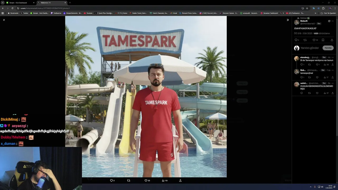338x190 pixels.
Task: Click taskbar volume speaker icon
Action: pyautogui.click(x=322, y=187)
